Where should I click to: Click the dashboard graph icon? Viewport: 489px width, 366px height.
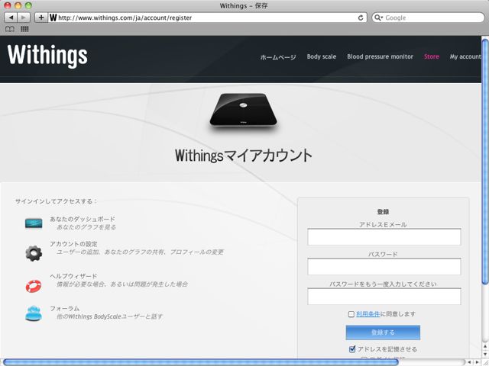point(34,223)
